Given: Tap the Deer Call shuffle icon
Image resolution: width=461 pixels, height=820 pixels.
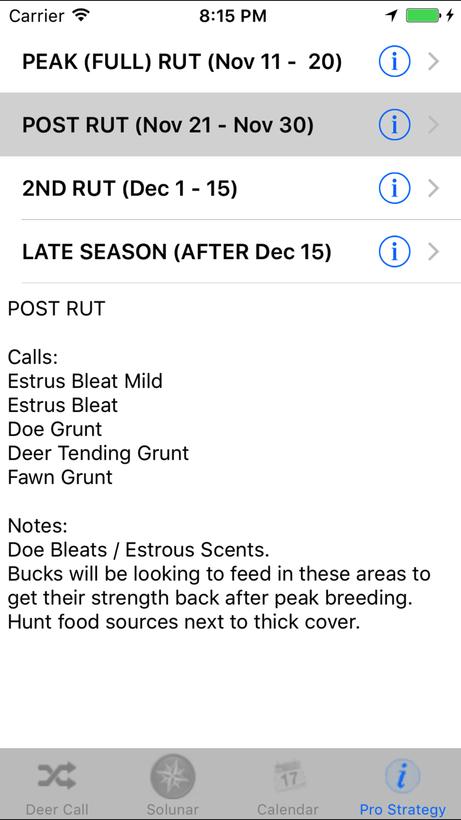Looking at the screenshot, I should tap(57, 775).
